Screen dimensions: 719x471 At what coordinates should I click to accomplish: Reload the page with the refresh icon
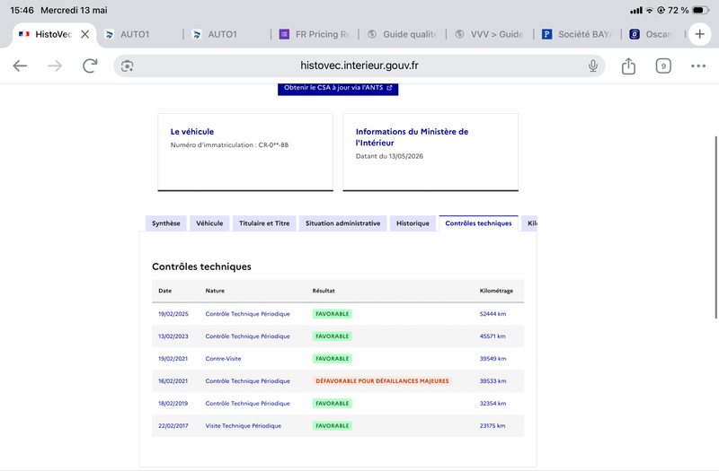(x=90, y=65)
